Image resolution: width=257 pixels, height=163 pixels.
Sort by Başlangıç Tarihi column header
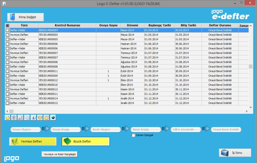point(160,25)
